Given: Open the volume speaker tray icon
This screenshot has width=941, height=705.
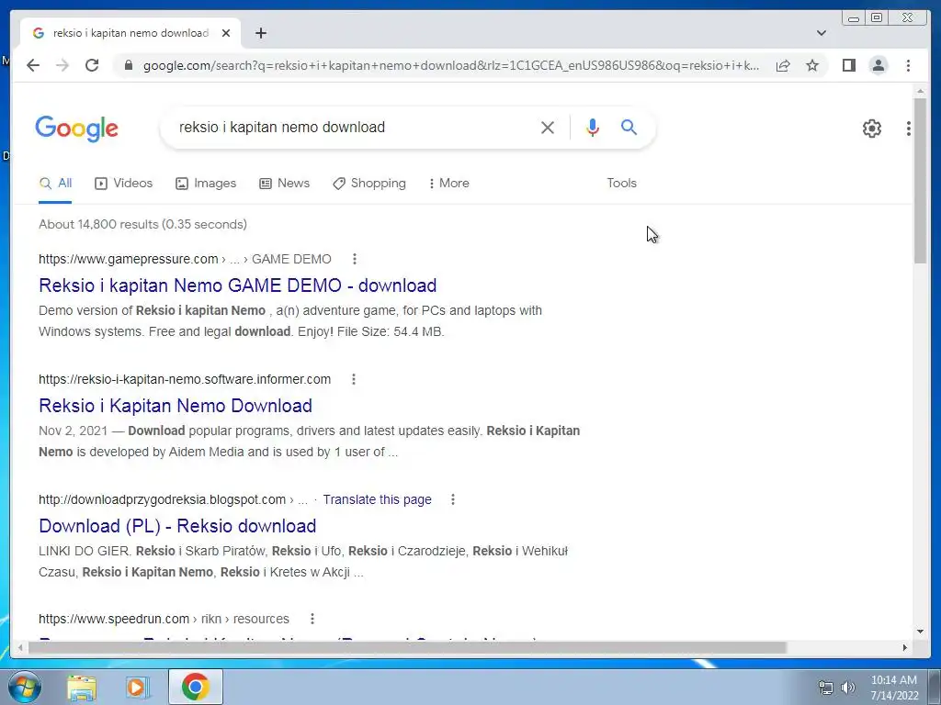Looking at the screenshot, I should click(x=848, y=688).
